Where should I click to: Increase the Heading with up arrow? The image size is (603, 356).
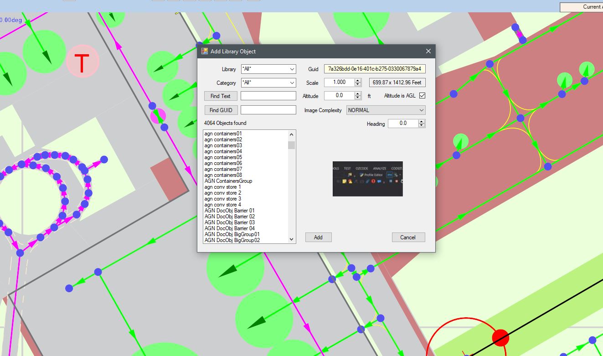coord(422,122)
